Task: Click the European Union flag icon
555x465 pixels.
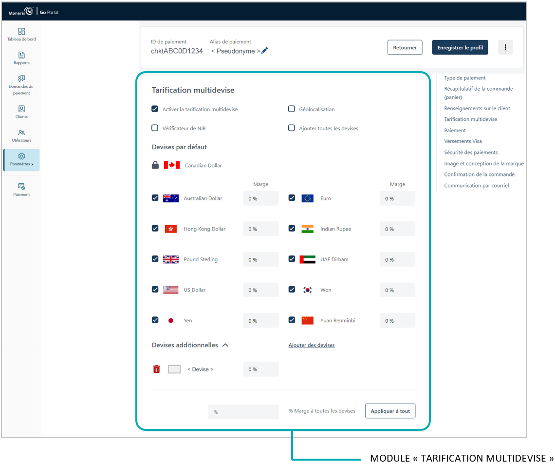Action: [x=307, y=198]
